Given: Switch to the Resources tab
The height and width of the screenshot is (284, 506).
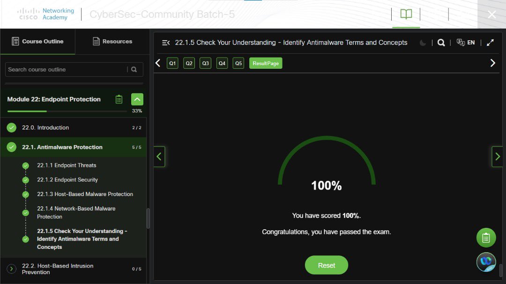Looking at the screenshot, I should (x=112, y=41).
